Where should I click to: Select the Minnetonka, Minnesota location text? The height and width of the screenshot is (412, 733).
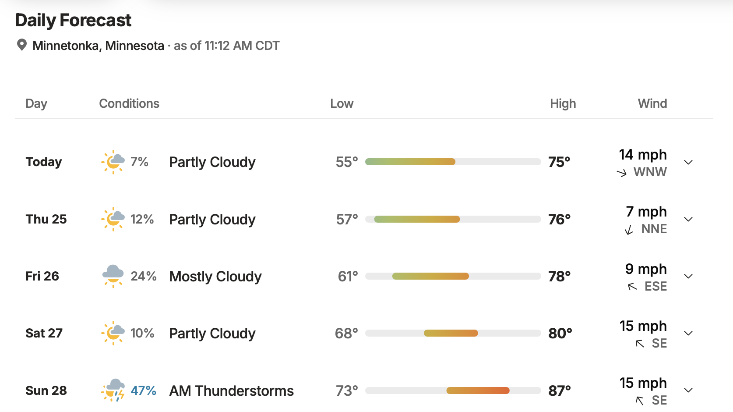point(98,46)
